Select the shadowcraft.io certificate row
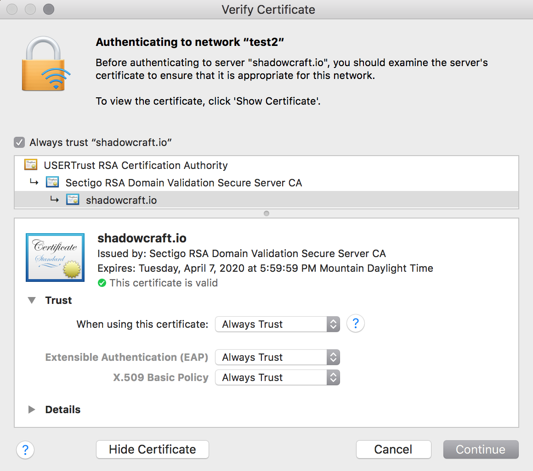The width and height of the screenshot is (533, 471). point(266,200)
